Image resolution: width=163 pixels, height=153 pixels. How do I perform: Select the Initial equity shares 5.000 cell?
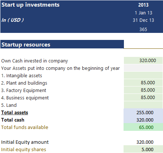point(143,149)
